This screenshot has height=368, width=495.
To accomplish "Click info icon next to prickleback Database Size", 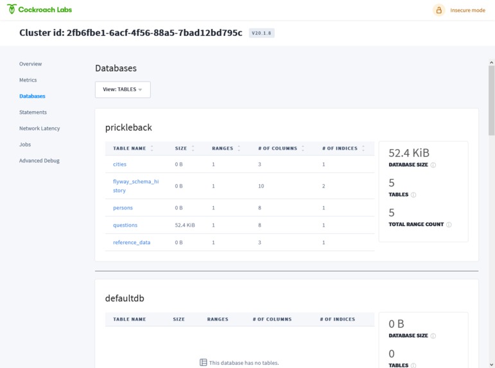I will coord(433,165).
